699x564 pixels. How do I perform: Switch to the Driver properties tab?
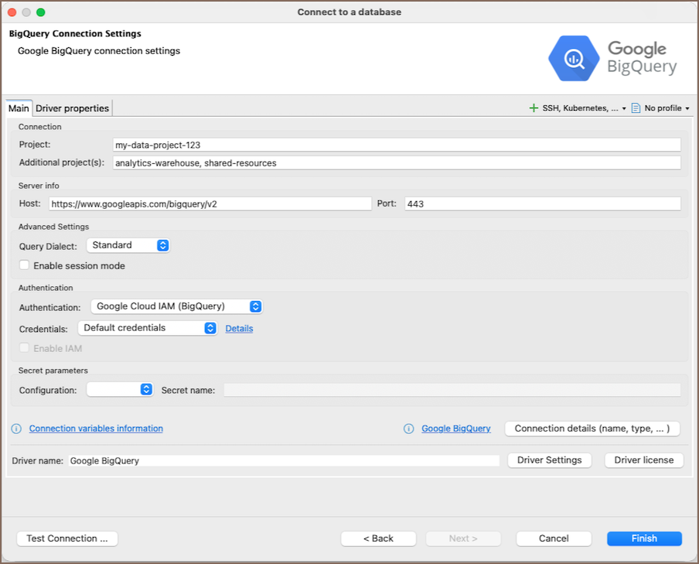72,108
